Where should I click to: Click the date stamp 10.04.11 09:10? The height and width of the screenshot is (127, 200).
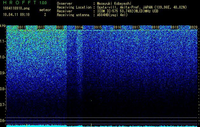point(16,15)
